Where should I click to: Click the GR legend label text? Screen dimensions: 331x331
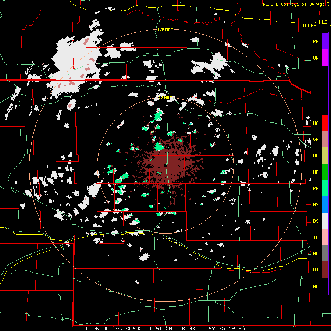tap(316, 139)
